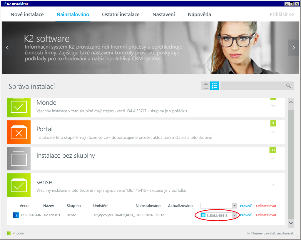The height and width of the screenshot is (240, 301).
Task: Click the Aktualizováno column header
Action: coord(180,206)
